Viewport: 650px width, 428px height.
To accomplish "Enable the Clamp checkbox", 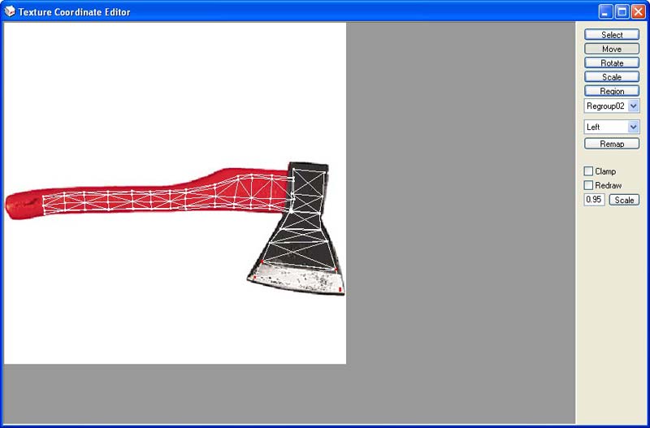I will 588,171.
